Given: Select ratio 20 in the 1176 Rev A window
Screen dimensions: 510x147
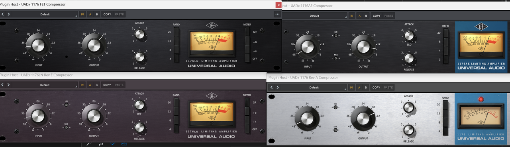Looking at the screenshot, I should [446, 105].
